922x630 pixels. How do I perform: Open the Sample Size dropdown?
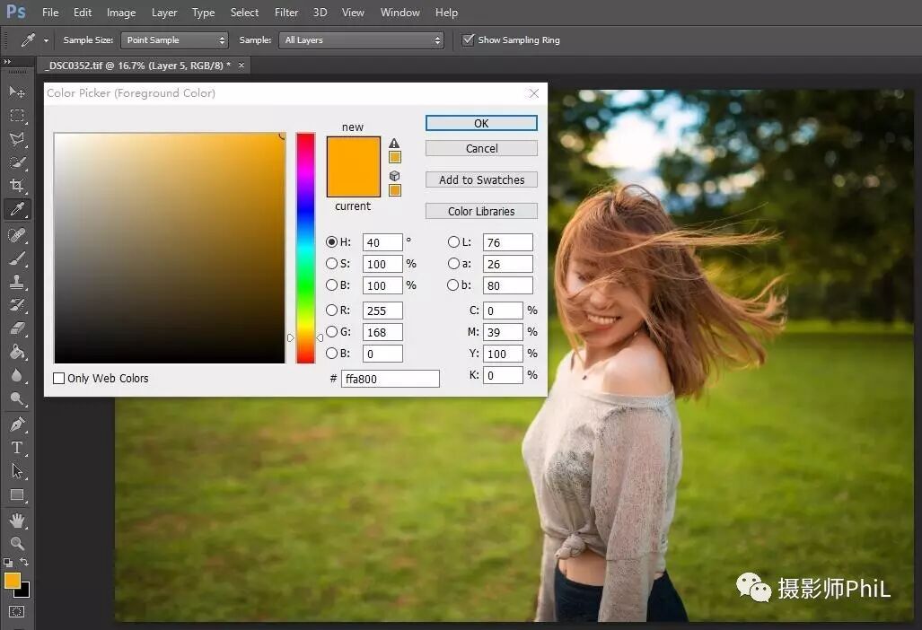tap(174, 40)
